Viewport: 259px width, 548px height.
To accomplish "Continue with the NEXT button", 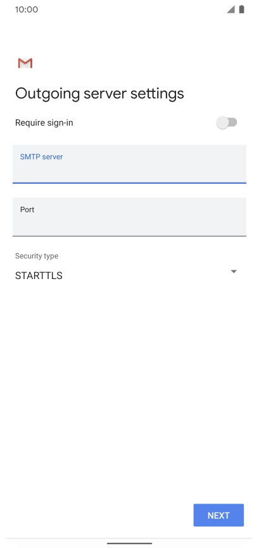I will click(218, 515).
